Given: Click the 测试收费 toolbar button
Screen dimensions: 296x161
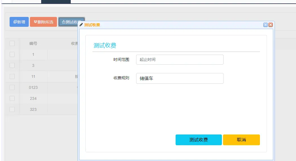Looking at the screenshot, I should (x=68, y=22).
